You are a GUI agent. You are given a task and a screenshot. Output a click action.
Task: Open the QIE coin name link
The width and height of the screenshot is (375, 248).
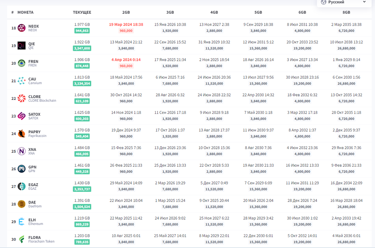pos(32,44)
